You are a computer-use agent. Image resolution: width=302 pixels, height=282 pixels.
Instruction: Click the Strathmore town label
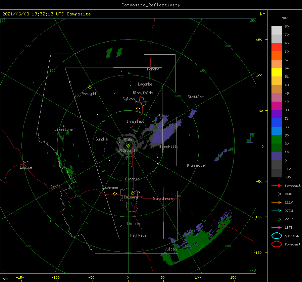click(x=163, y=199)
